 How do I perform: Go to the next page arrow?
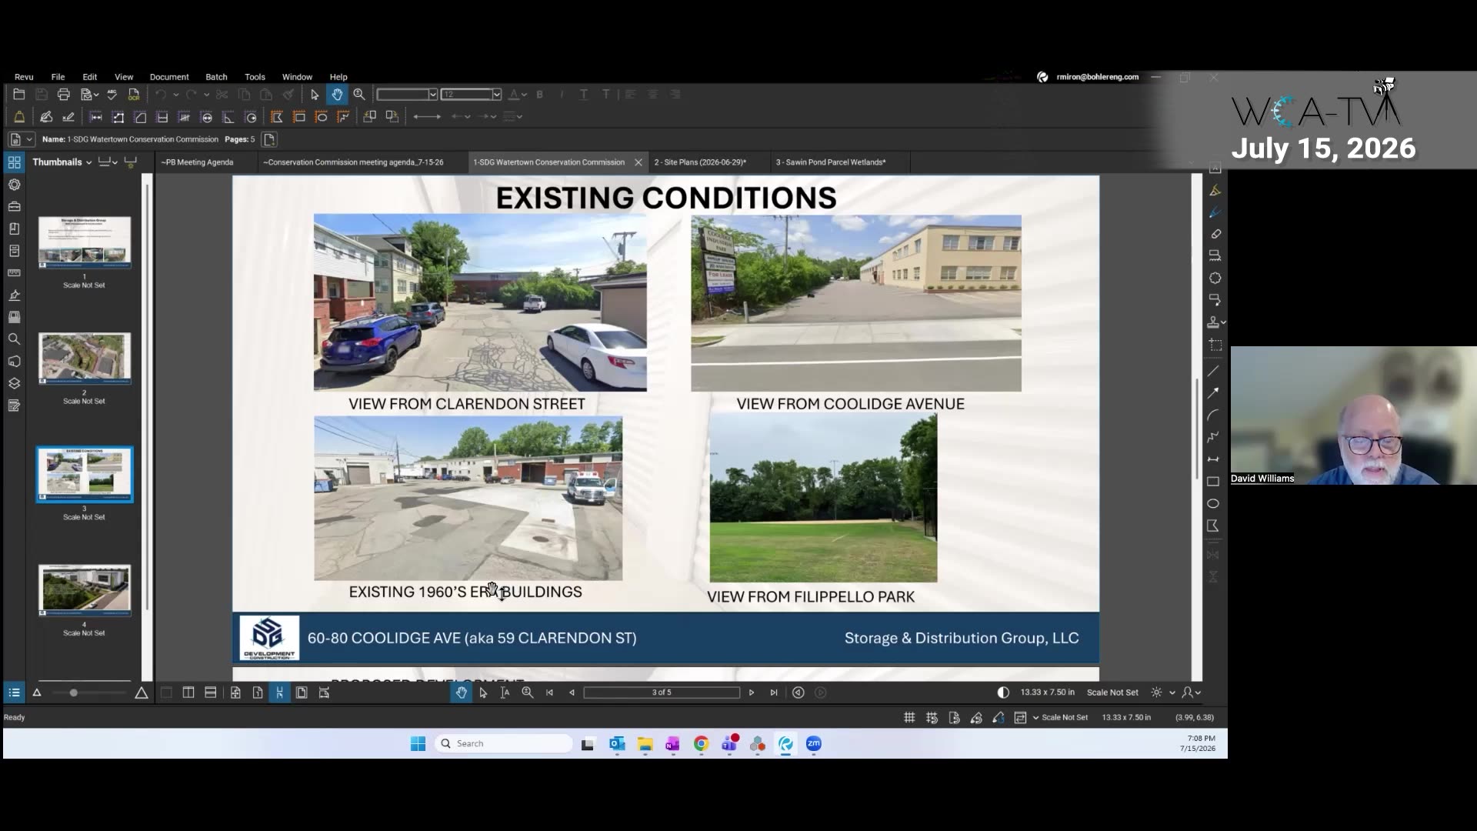(752, 692)
